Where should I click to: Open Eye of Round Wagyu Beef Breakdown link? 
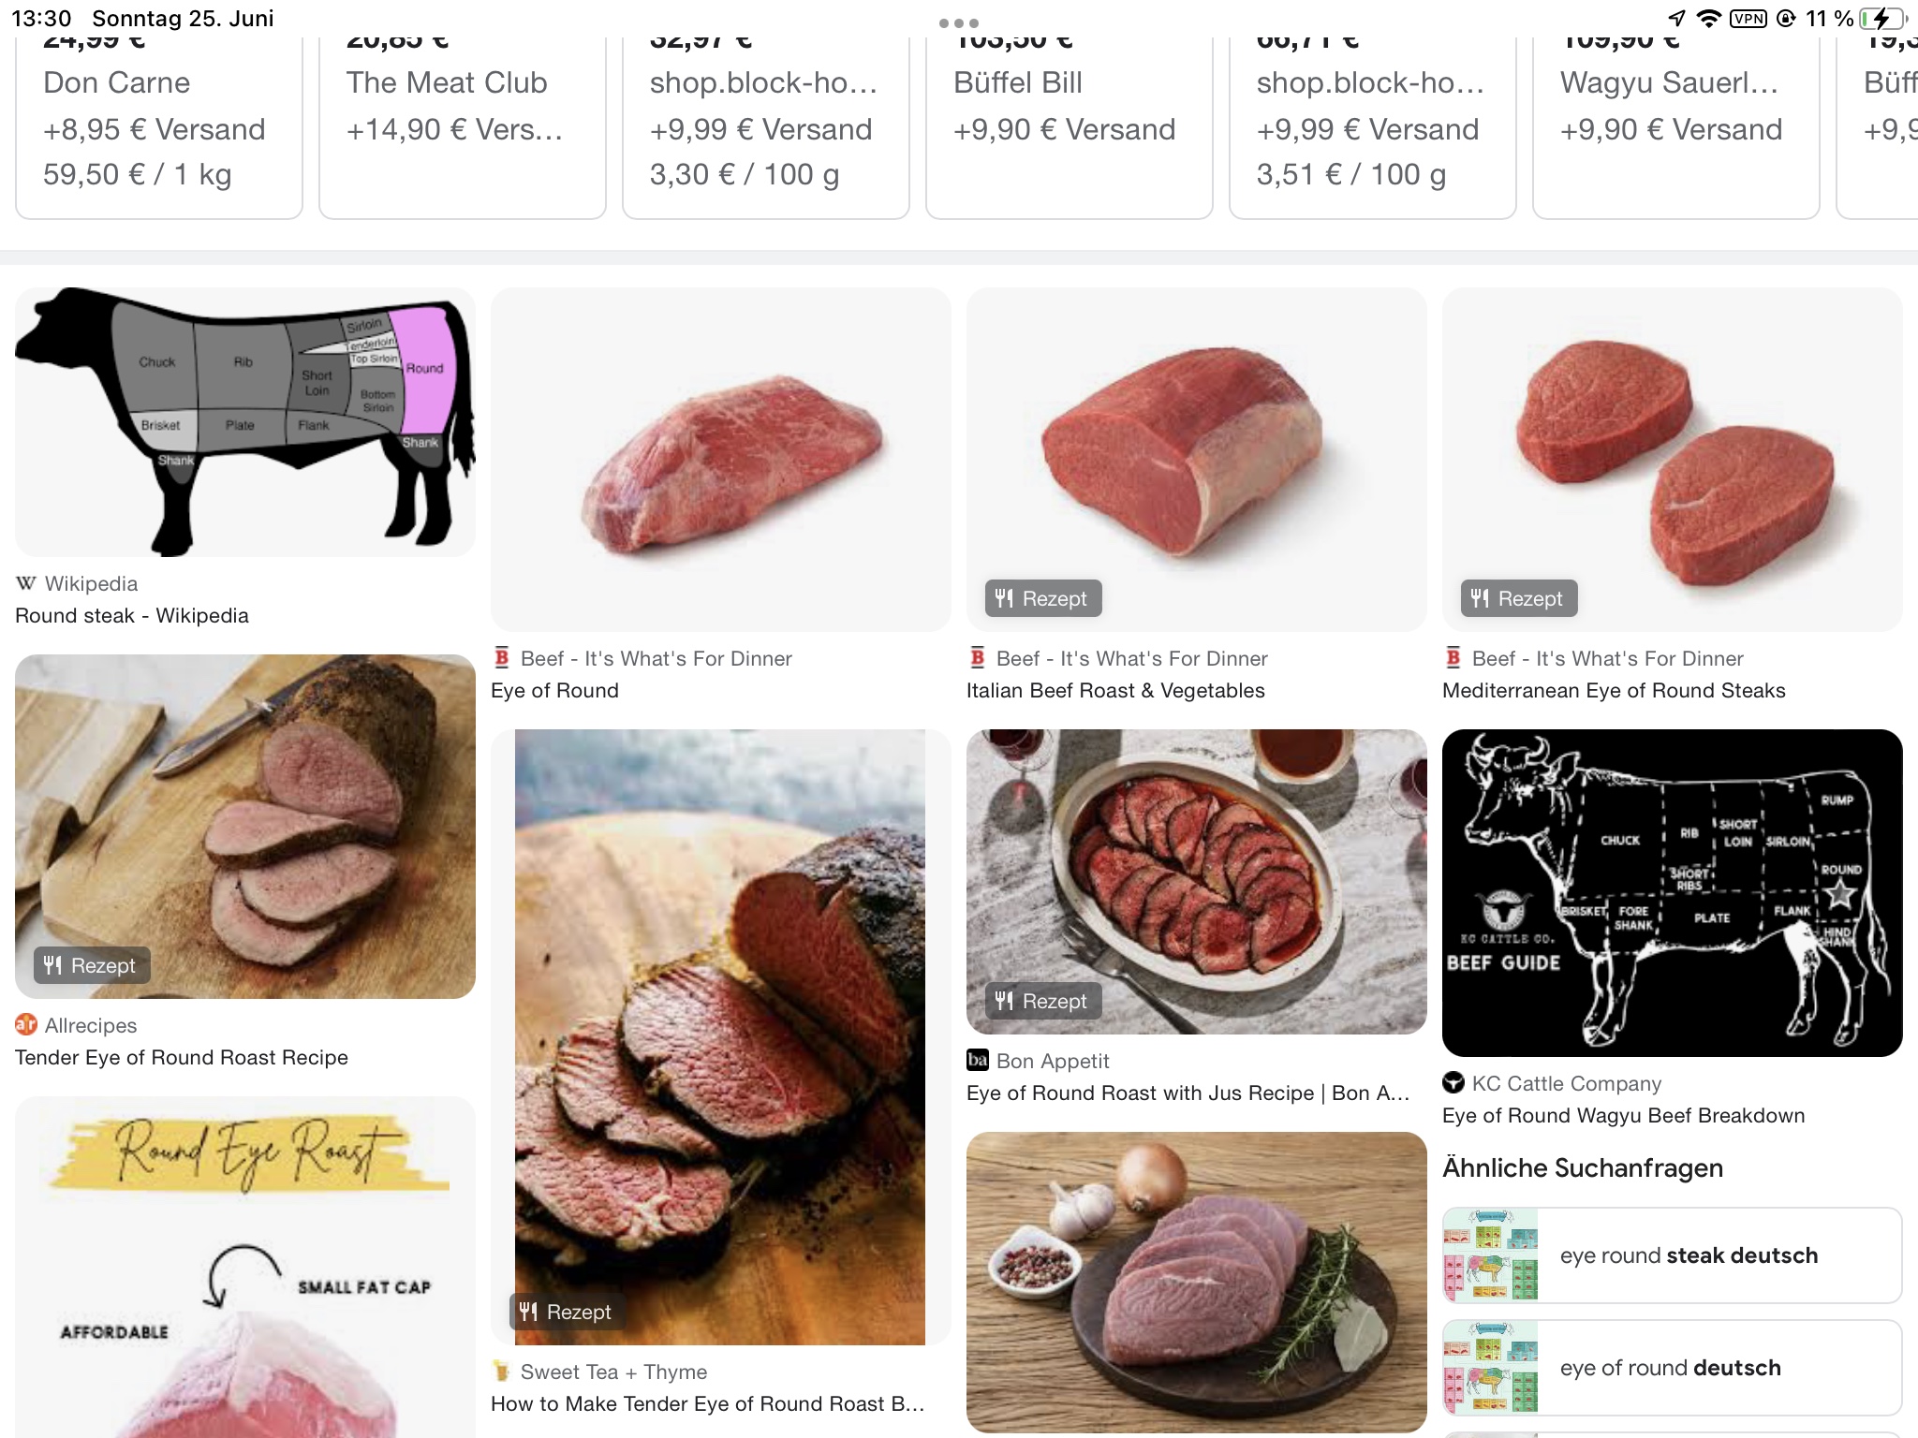[1623, 1115]
